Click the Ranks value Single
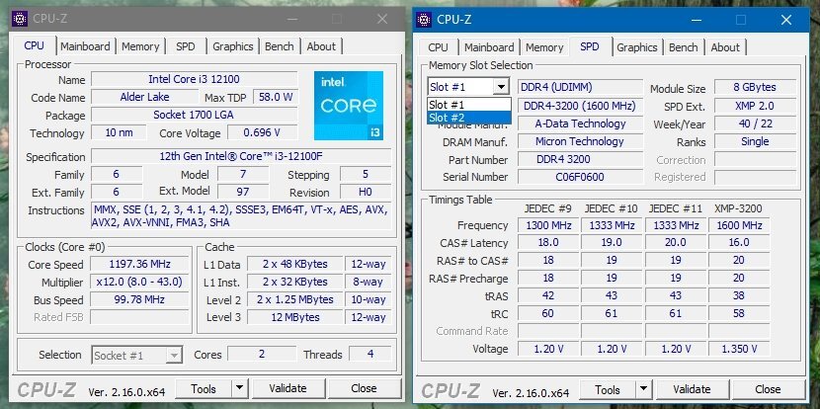Image resolution: width=820 pixels, height=409 pixels. point(755,141)
